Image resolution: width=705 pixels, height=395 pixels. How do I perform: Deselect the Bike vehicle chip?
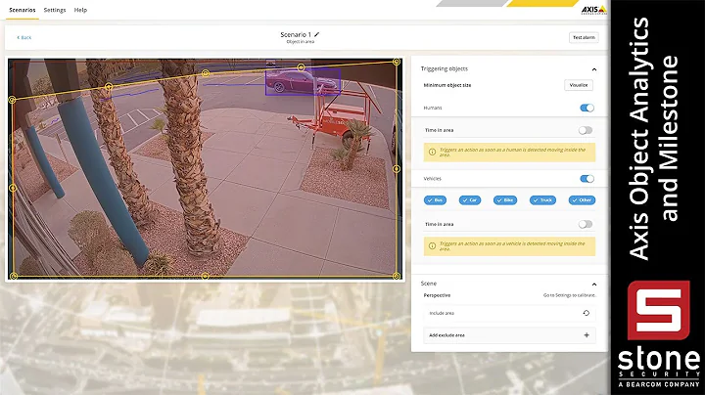[505, 200]
